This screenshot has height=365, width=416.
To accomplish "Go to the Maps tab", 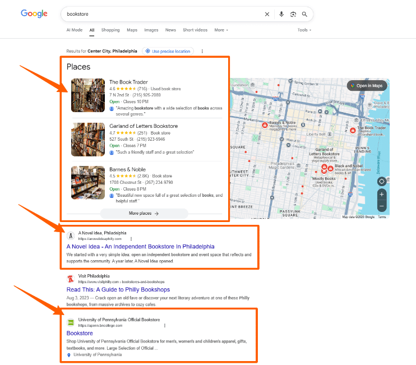I will tap(132, 30).
